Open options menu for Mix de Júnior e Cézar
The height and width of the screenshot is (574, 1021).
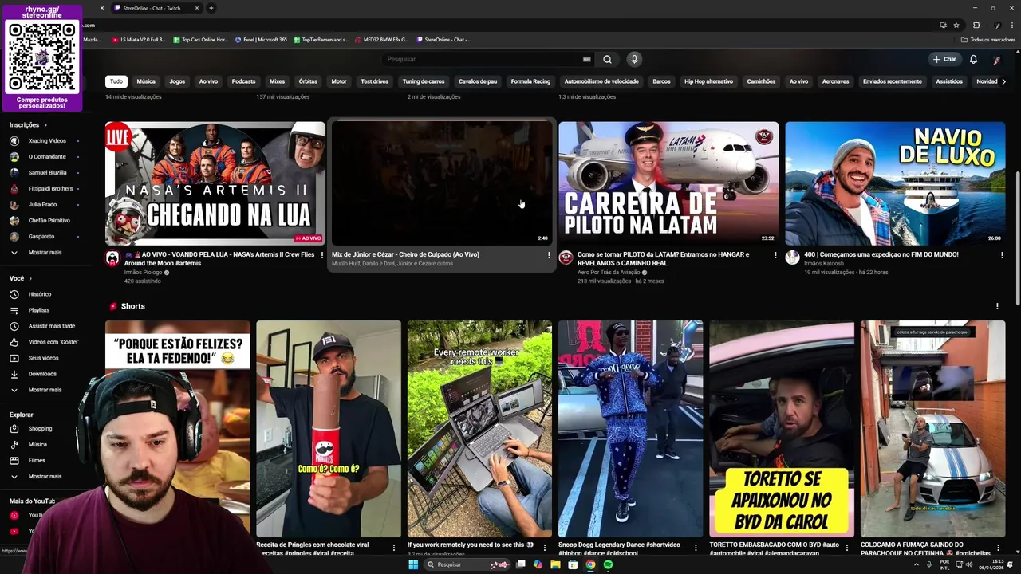tap(549, 255)
